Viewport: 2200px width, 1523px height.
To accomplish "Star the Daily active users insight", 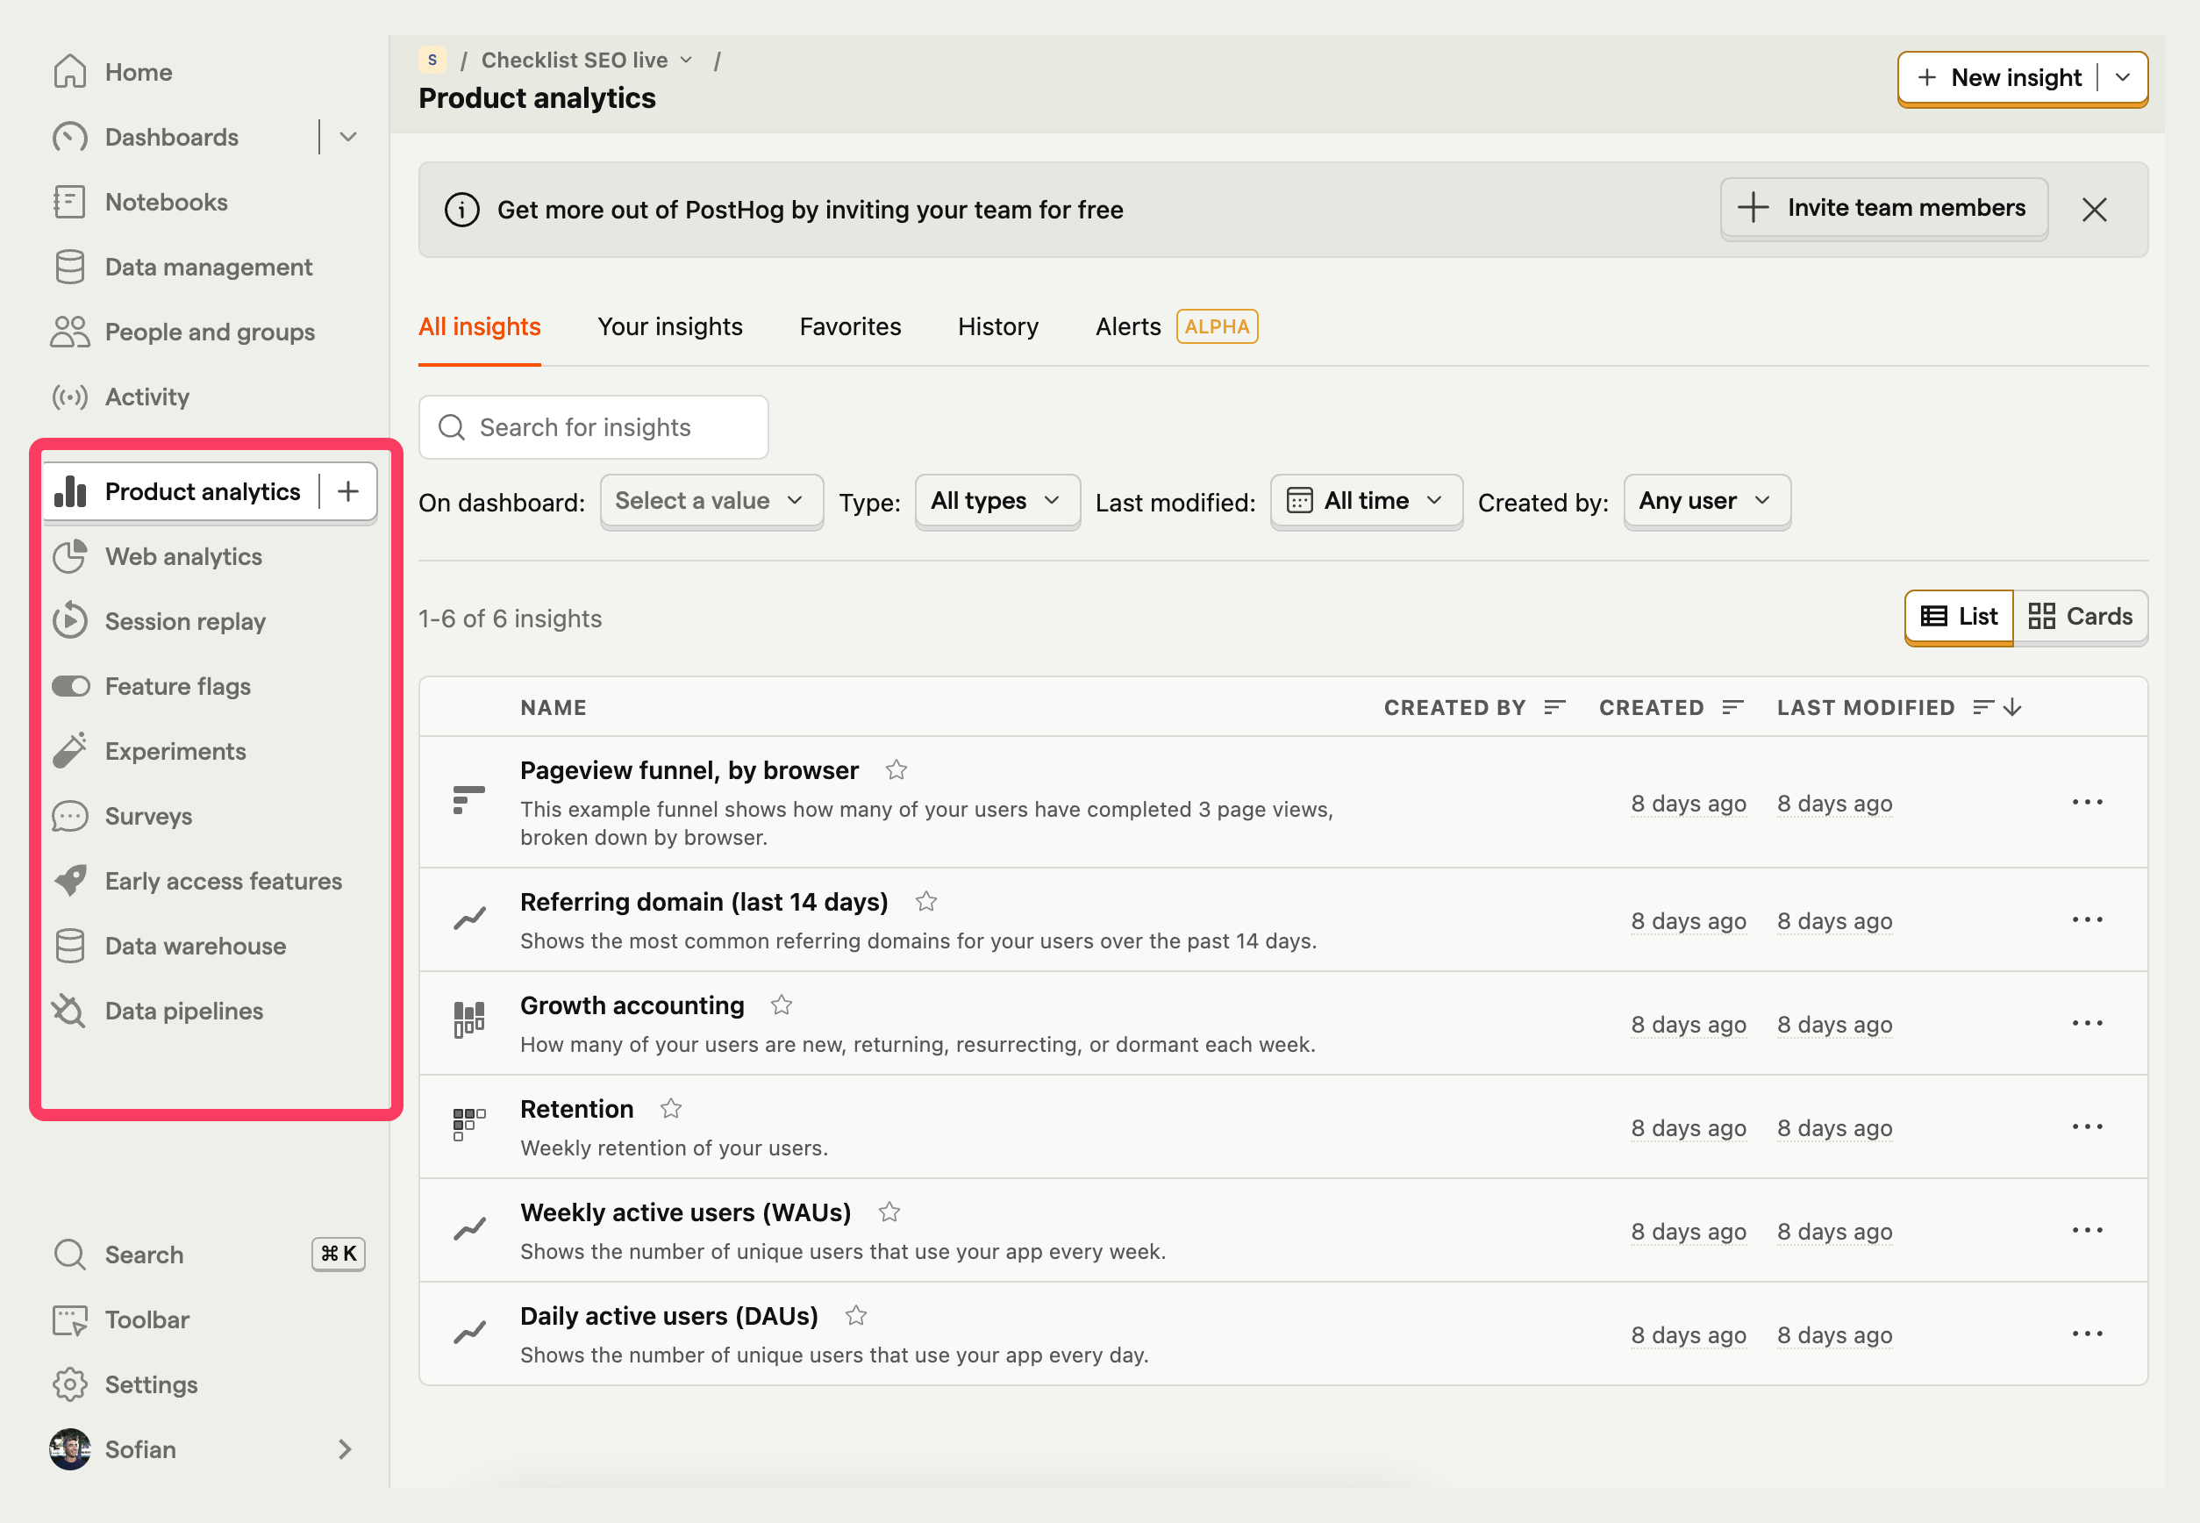I will [x=856, y=1316].
